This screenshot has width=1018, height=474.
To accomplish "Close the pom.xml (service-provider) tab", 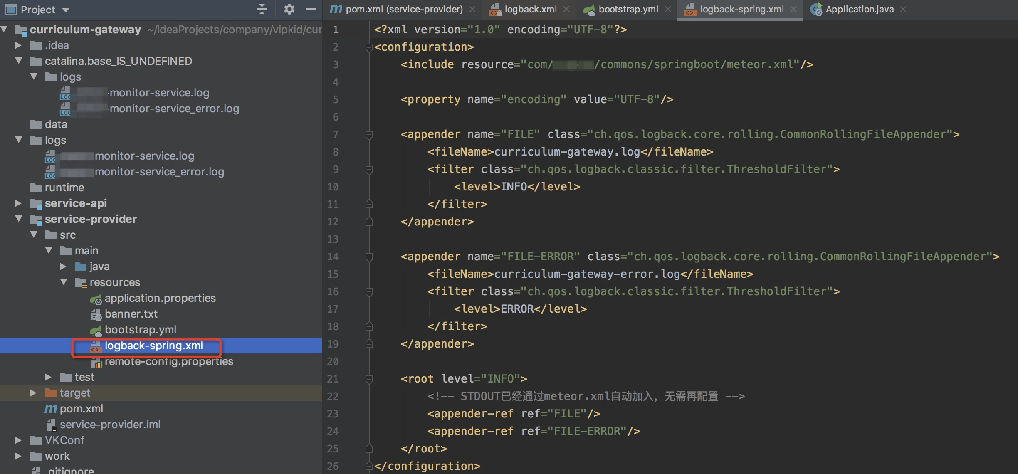I will 472,9.
